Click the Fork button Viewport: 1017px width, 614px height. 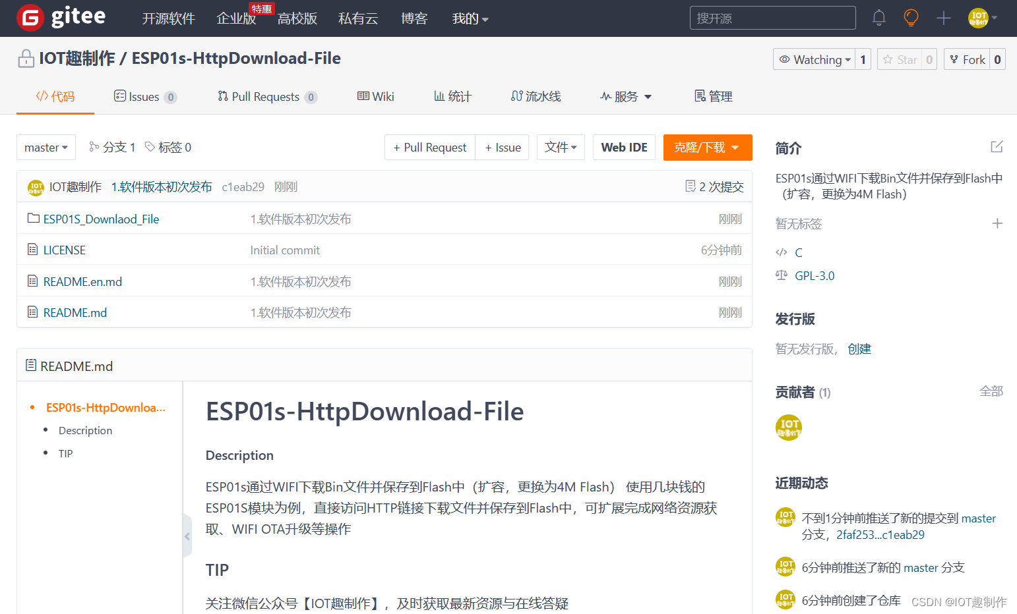coord(967,59)
